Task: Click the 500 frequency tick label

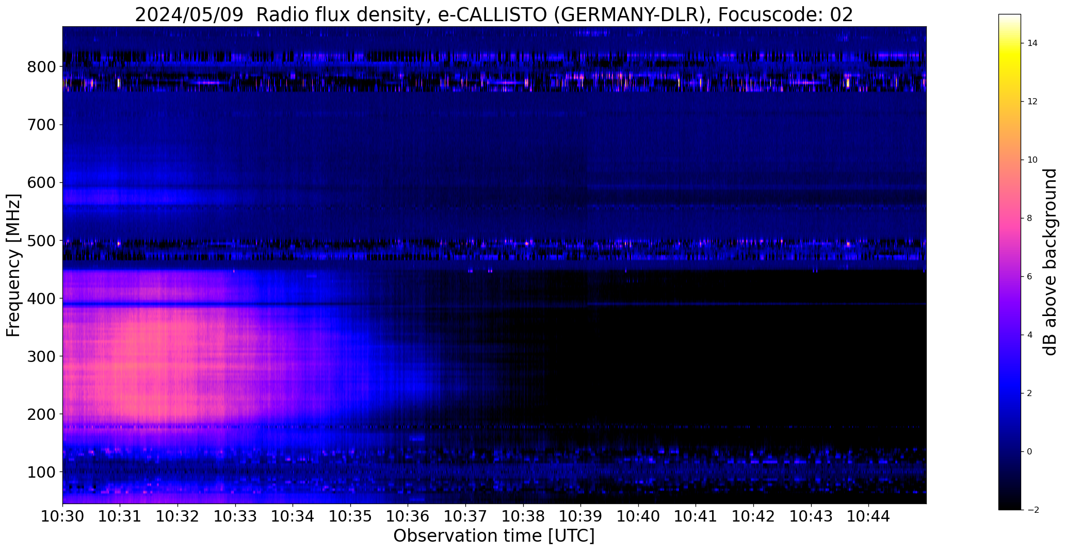Action: (x=41, y=241)
